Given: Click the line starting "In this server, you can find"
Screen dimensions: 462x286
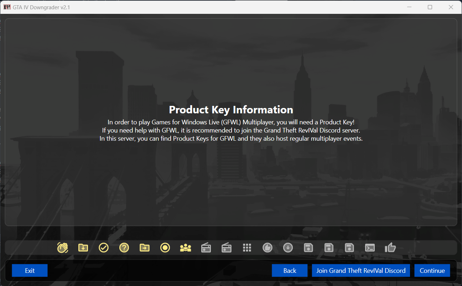Looking at the screenshot, I should pyautogui.click(x=231, y=139).
